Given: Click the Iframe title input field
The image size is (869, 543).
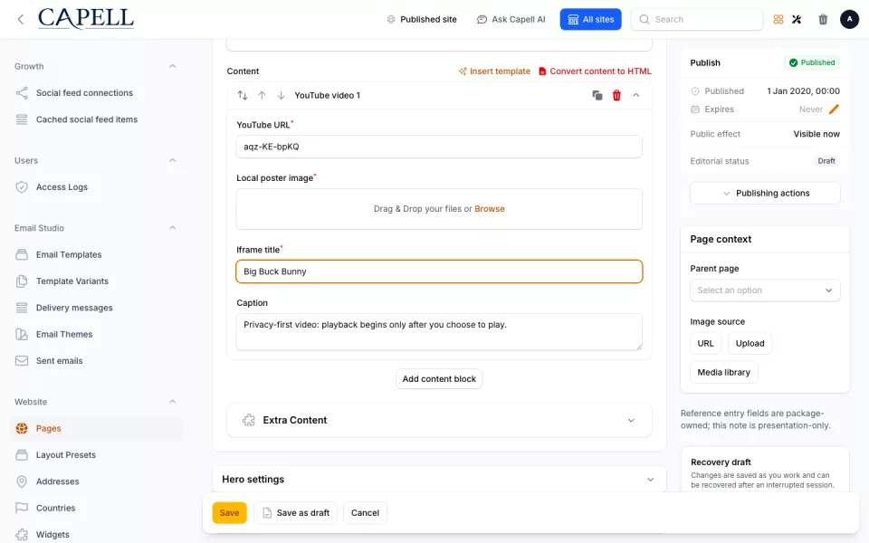Looking at the screenshot, I should pyautogui.click(x=439, y=271).
